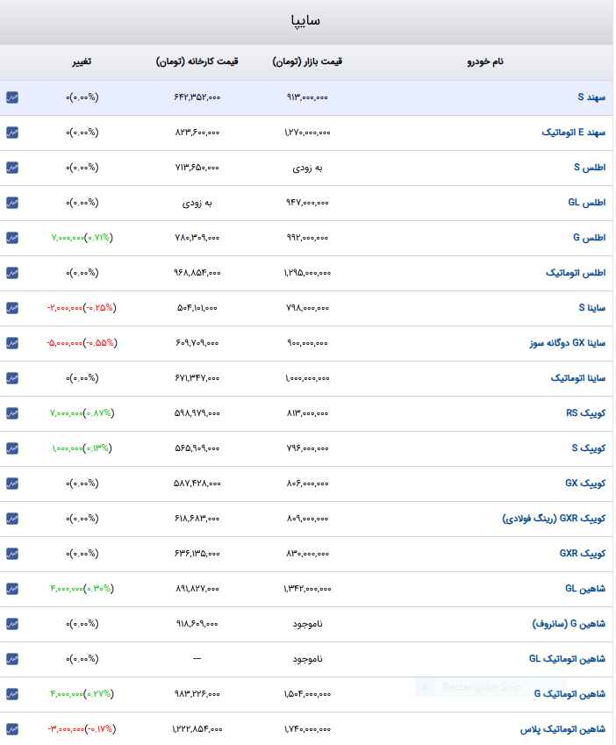Viewport: 616px width, 745px height.
Task: Open the trend chart for کوییک GXR
Action: [13, 553]
